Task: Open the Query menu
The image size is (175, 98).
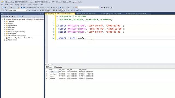Action: [x=17, y=5]
